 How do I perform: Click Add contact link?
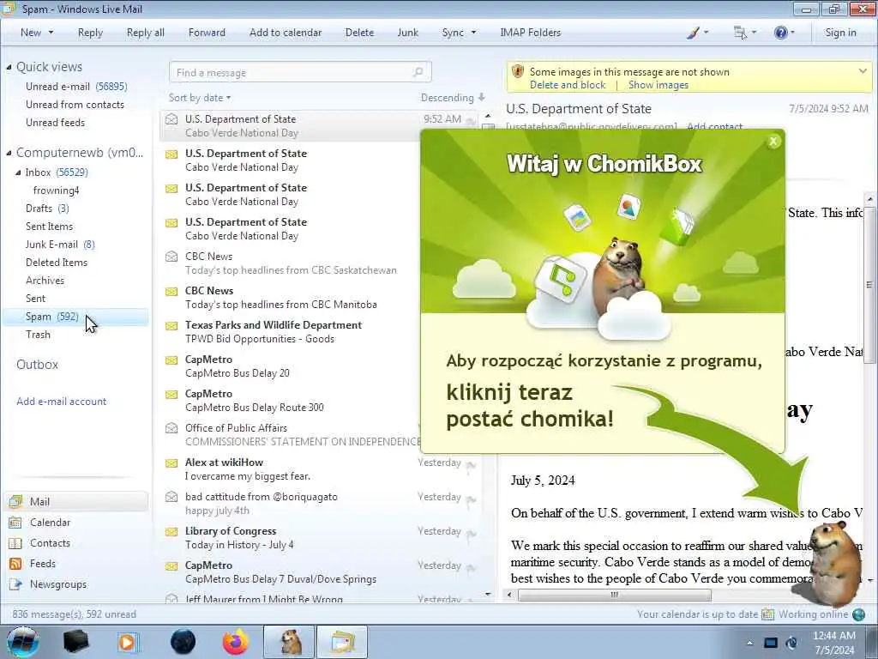coord(714,126)
